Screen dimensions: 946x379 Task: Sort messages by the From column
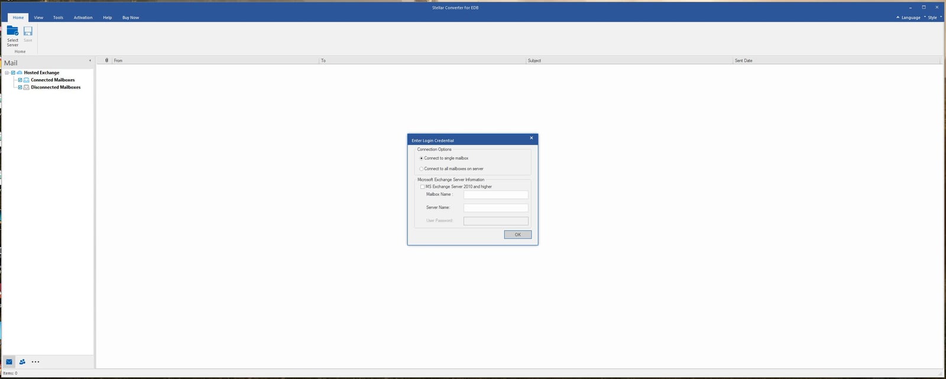(215, 60)
